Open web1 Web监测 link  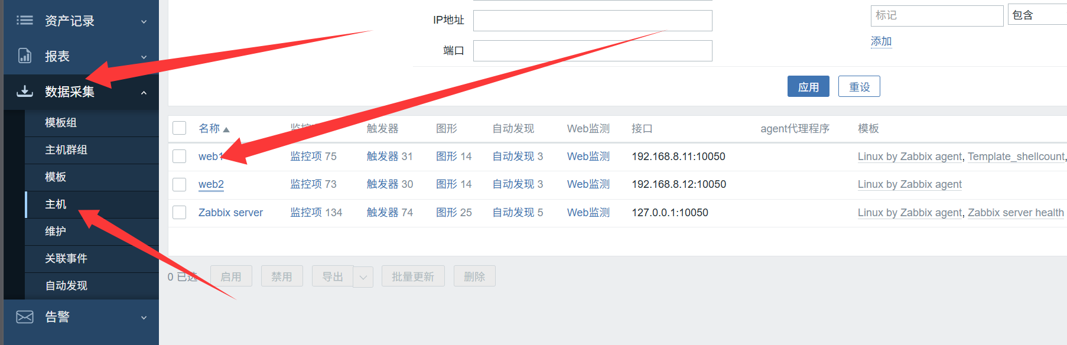point(588,157)
